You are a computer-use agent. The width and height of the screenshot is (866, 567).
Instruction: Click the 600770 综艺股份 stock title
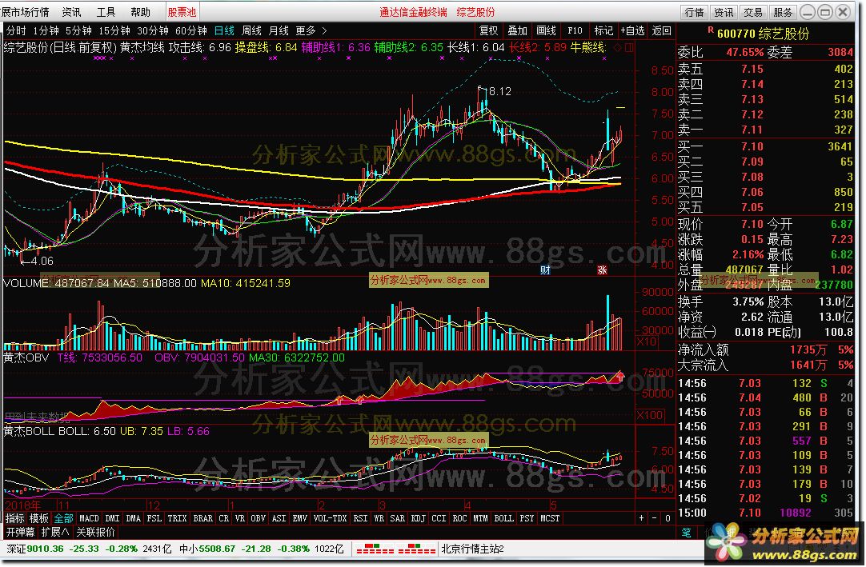click(763, 34)
